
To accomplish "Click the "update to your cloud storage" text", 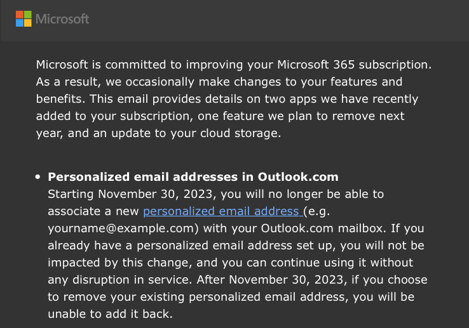I will click(236, 133).
